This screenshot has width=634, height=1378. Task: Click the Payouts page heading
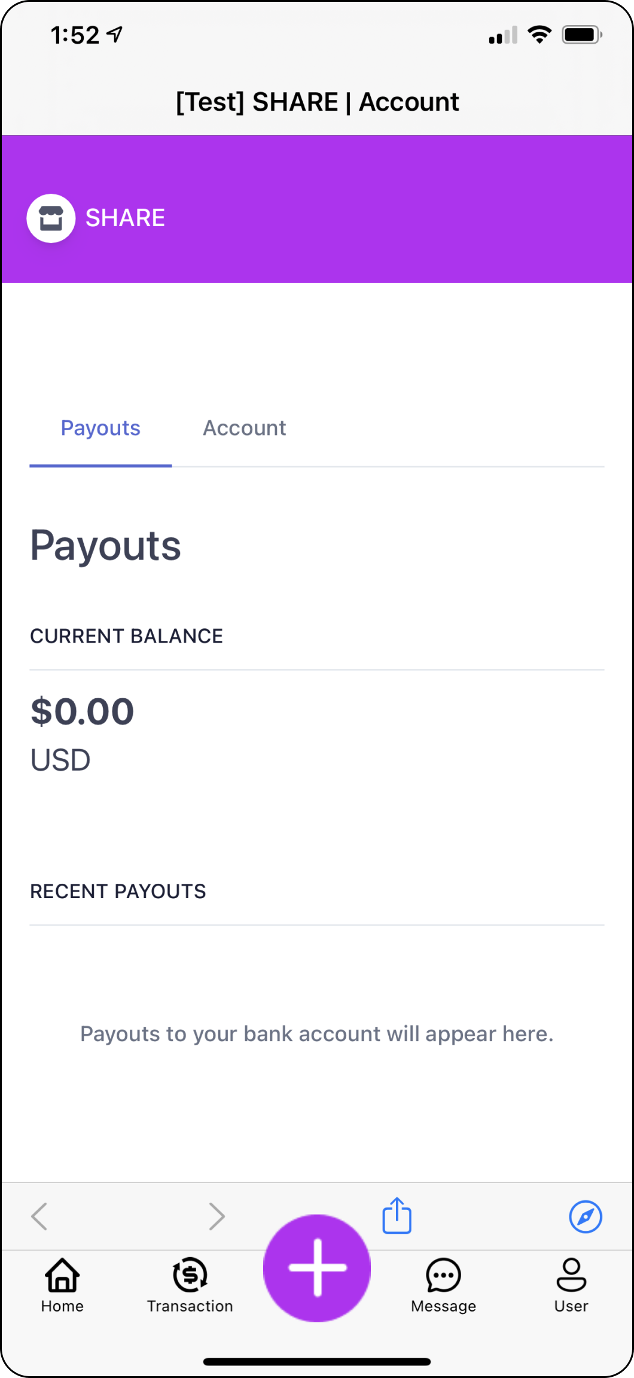coord(105,546)
